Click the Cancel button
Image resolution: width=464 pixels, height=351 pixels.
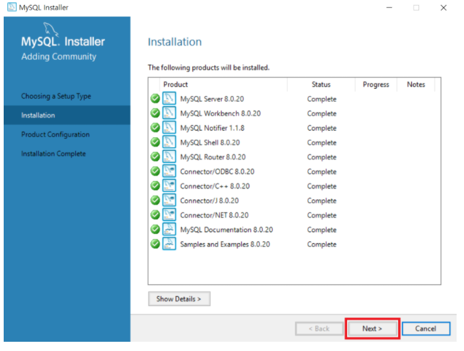(426, 328)
